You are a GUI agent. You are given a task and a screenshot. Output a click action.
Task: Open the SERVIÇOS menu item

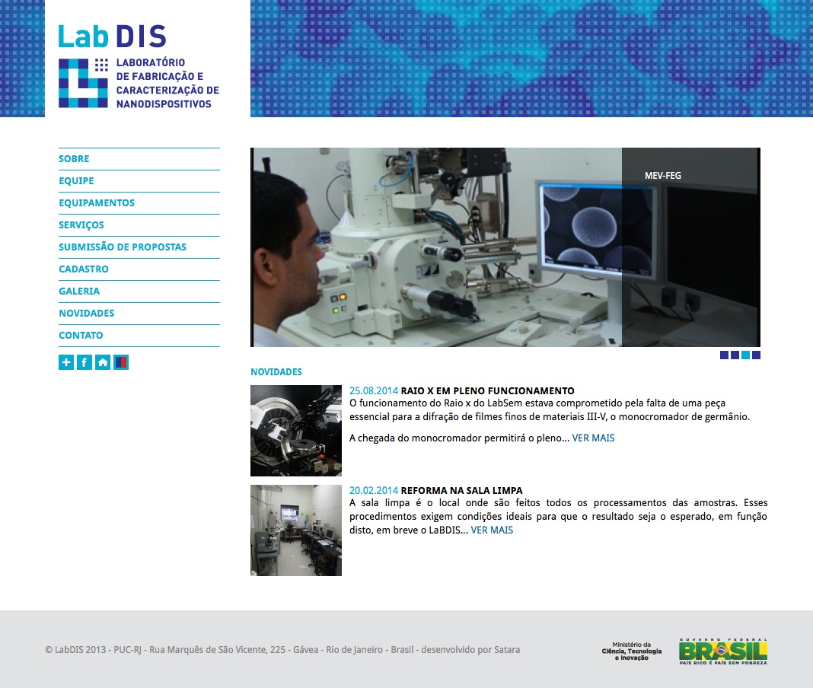(139, 225)
